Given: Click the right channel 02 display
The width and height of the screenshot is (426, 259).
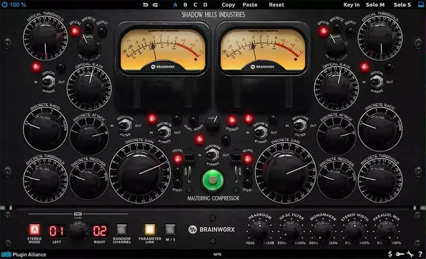Looking at the screenshot, I should point(100,231).
